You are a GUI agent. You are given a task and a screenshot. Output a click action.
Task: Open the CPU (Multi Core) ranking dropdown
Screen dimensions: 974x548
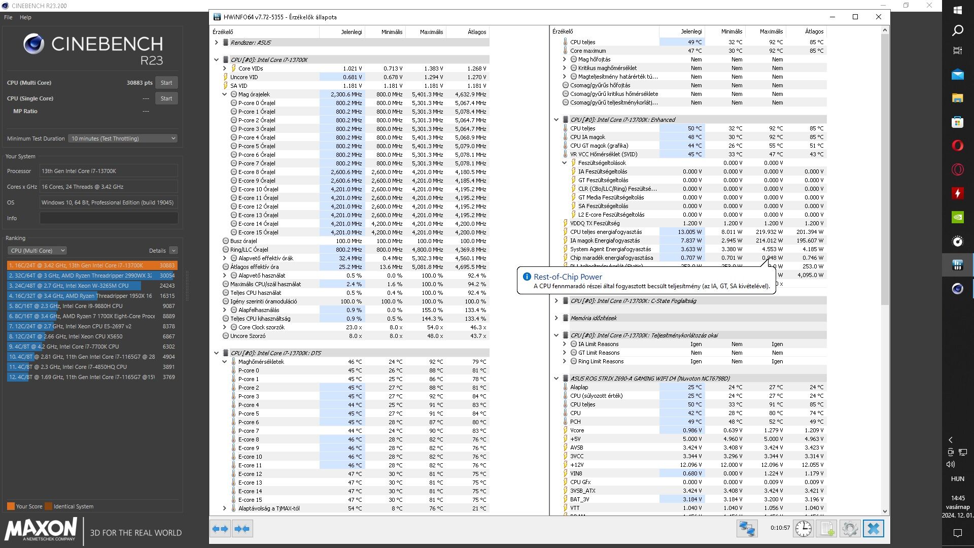(x=37, y=251)
